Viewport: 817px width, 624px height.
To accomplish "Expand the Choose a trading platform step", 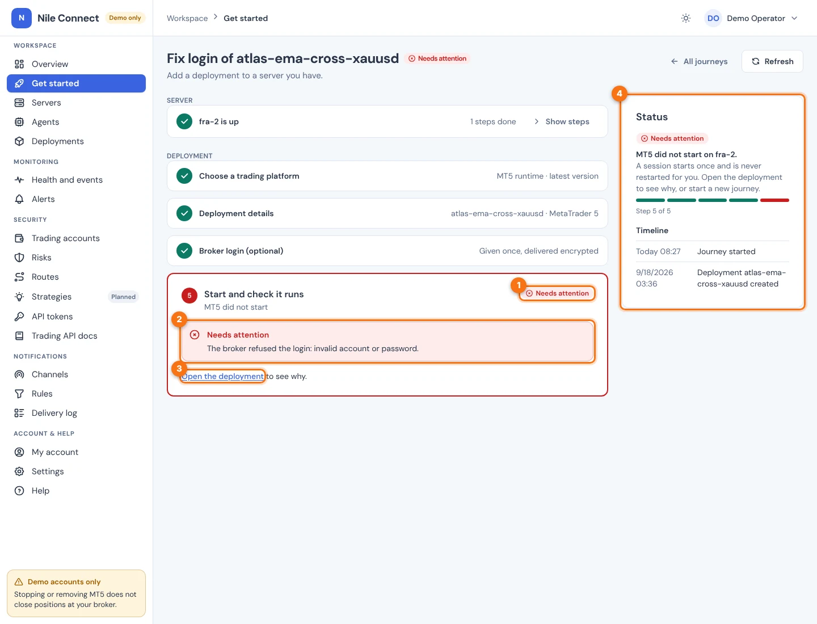I will (x=388, y=176).
